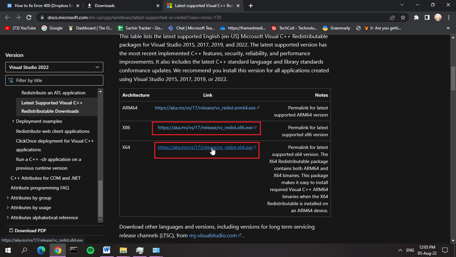This screenshot has width=456, height=257.
Task: Select Run a C++ -clr application item
Action: (x=49, y=164)
